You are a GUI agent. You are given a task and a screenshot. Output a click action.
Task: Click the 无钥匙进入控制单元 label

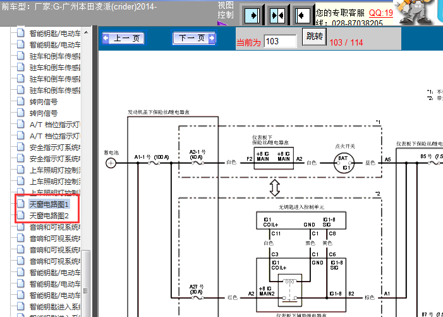301,207
